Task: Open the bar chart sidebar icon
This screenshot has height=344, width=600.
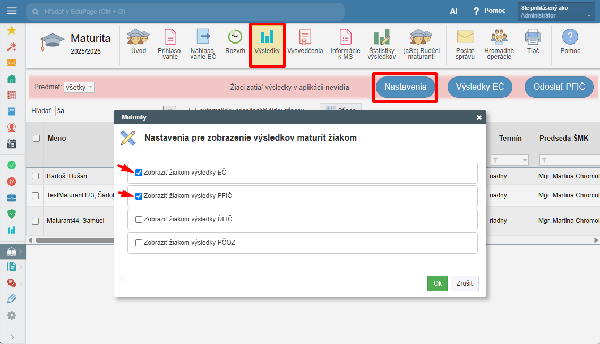Action: click(12, 229)
